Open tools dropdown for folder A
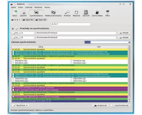Viewport: 142px width, 115px height. [16, 33]
